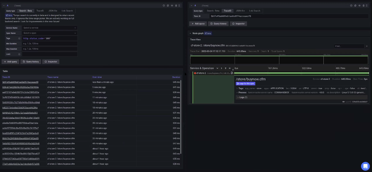The width and height of the screenshot is (372, 172).
Task: Click the Trace ID input in the right pane
Action: (289, 16)
